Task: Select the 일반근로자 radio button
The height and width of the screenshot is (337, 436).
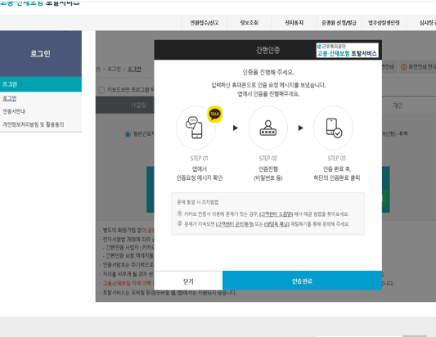Action: [128, 134]
